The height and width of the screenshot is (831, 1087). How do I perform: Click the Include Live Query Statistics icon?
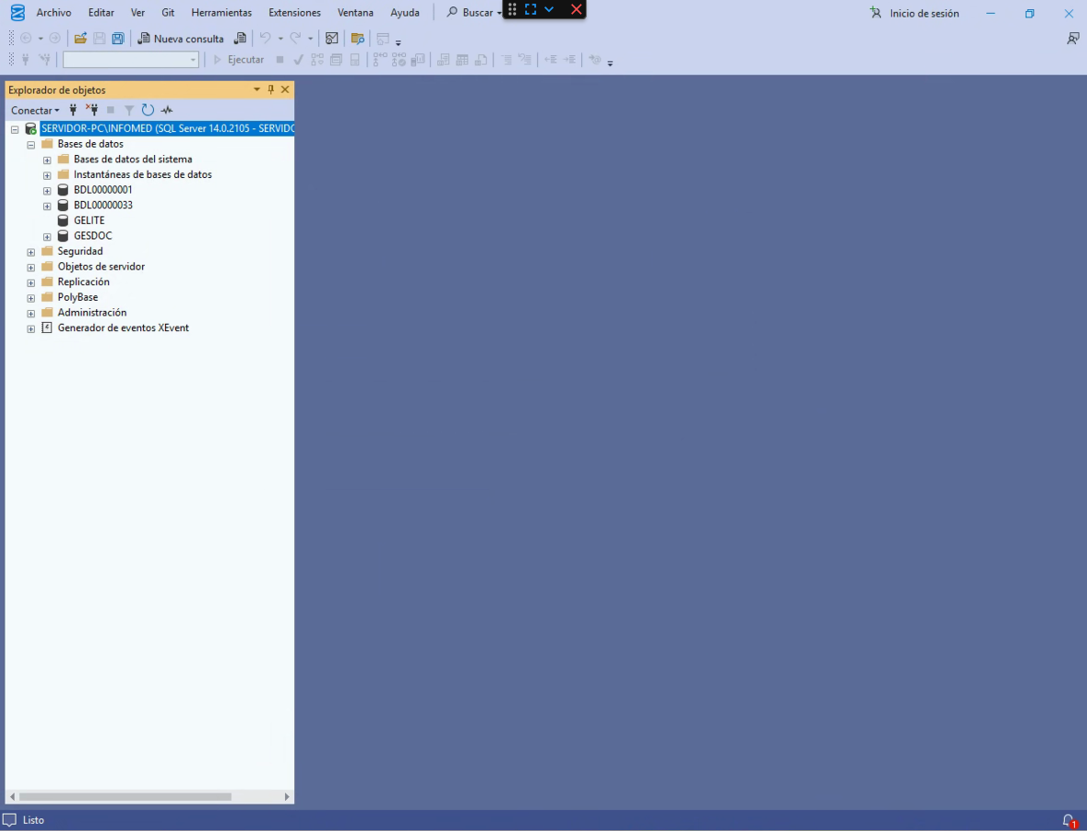399,60
